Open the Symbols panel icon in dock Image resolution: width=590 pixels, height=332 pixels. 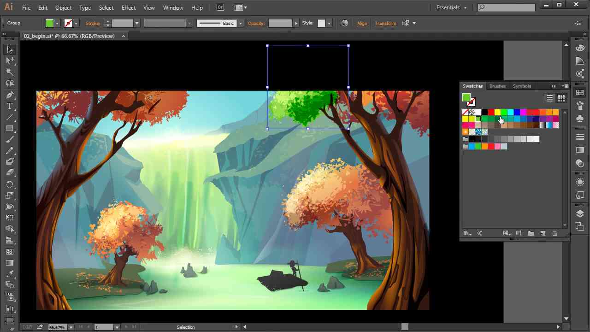[580, 119]
